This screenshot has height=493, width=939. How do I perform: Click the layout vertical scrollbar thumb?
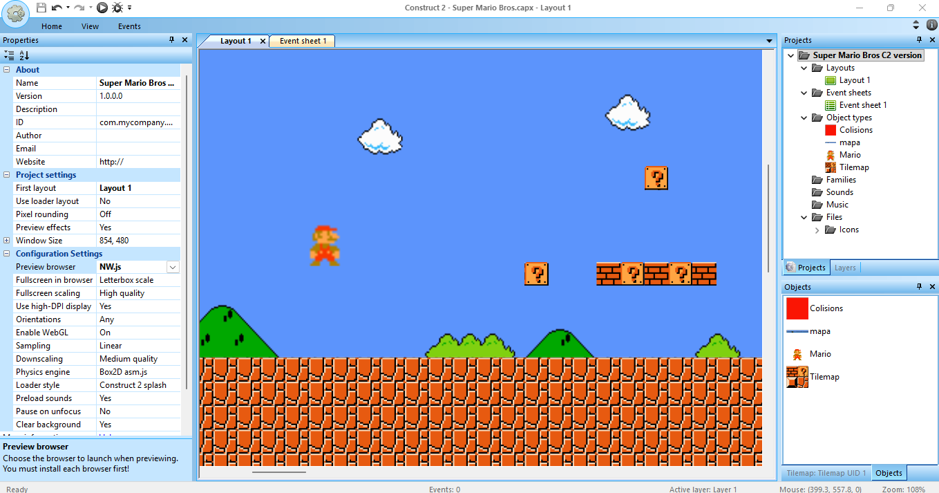[768, 218]
